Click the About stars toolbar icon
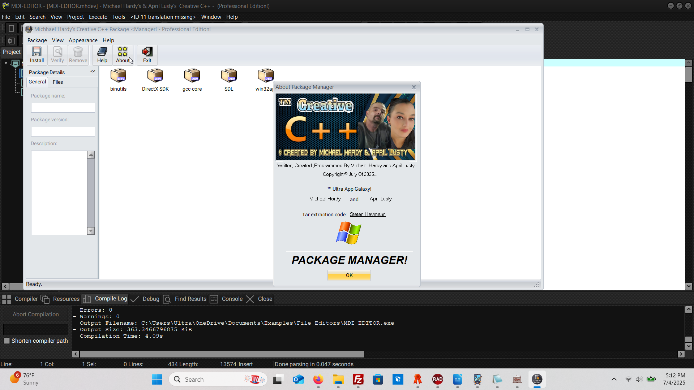The image size is (694, 390). pos(123,55)
